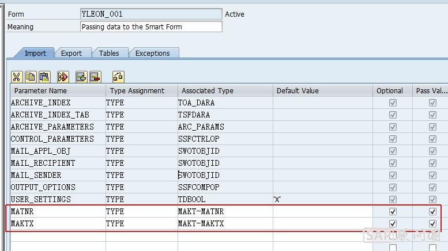Select the MAIL_APPL_OBJ parameter name cell
448x251 pixels.
pyautogui.click(x=58, y=151)
